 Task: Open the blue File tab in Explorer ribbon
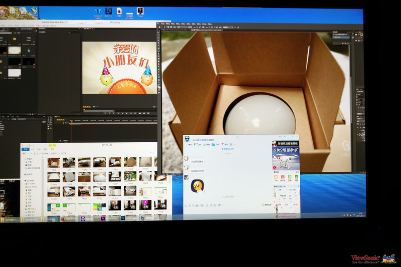[x=24, y=149]
